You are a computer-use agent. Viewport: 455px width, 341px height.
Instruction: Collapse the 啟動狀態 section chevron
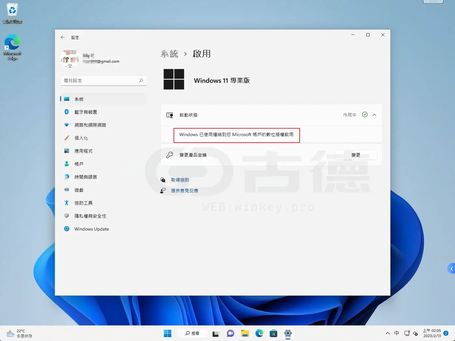pyautogui.click(x=374, y=115)
